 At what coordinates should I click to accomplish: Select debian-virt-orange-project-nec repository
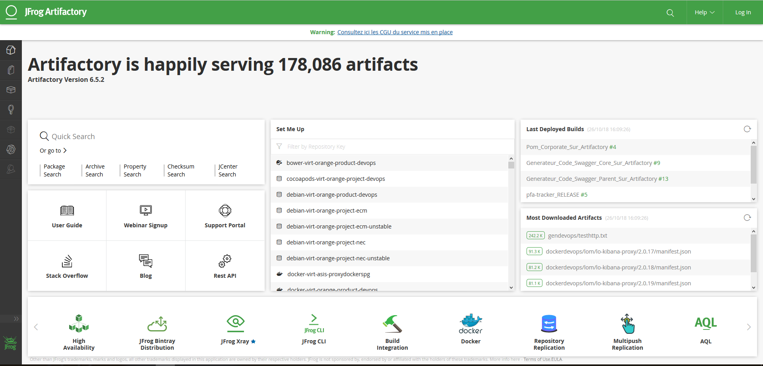click(389, 242)
